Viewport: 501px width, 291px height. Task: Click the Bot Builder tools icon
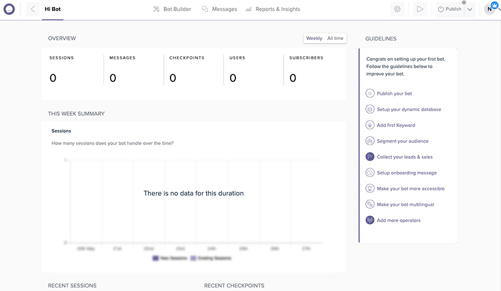(156, 9)
